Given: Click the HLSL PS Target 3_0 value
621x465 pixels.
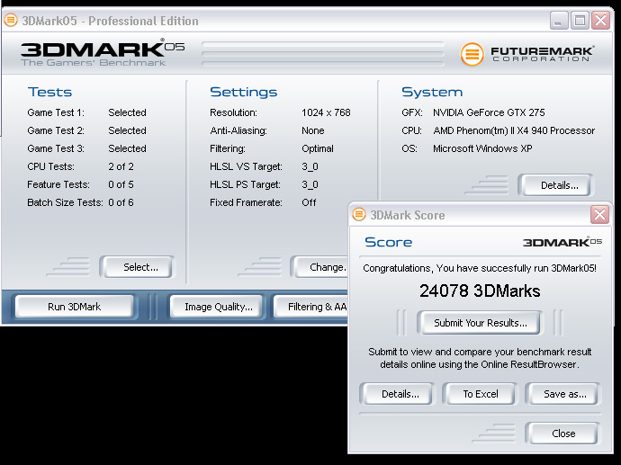Looking at the screenshot, I should coord(310,184).
